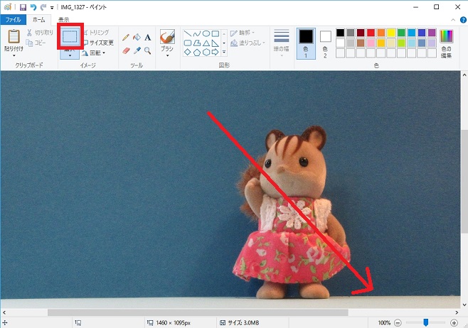Switch to the ホーム ribbon tab
This screenshot has height=328, width=468.
click(x=39, y=20)
